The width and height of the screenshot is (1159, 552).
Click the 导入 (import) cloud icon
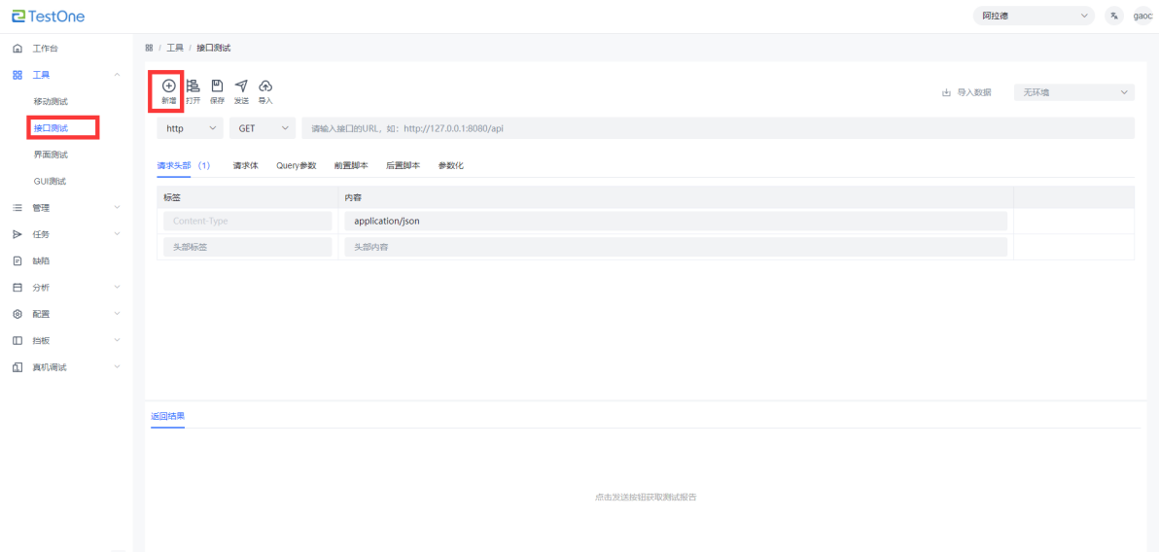click(264, 86)
